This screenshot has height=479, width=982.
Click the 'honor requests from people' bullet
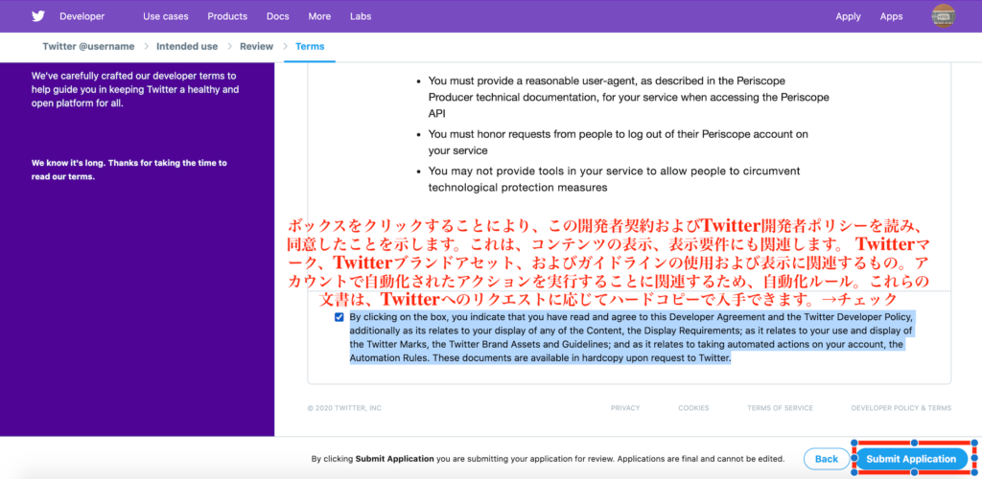619,143
